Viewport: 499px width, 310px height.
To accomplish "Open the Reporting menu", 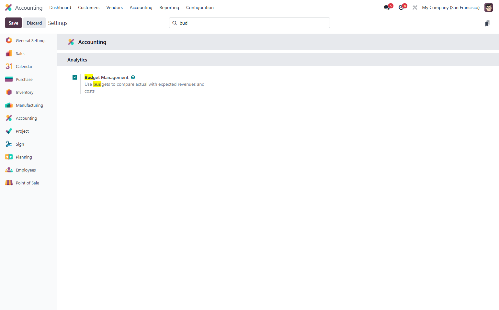I will pyautogui.click(x=169, y=7).
